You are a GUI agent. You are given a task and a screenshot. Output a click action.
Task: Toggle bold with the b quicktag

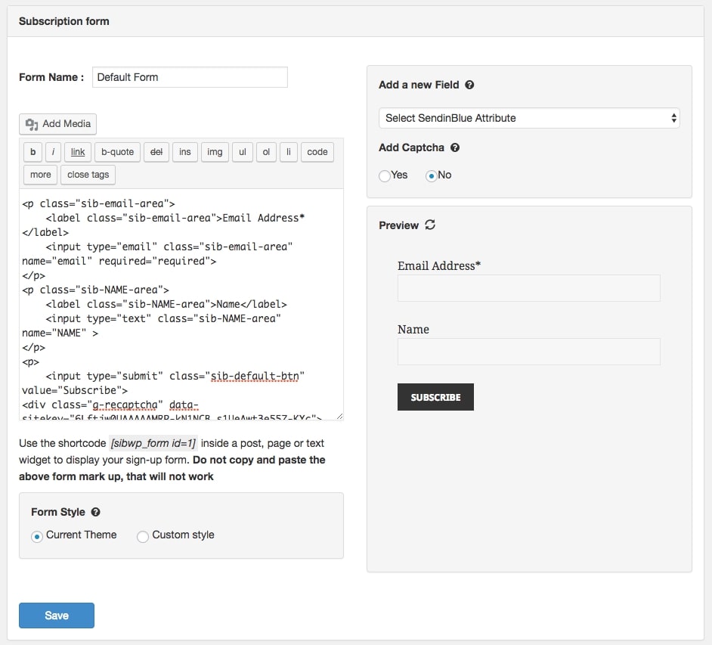(x=33, y=152)
